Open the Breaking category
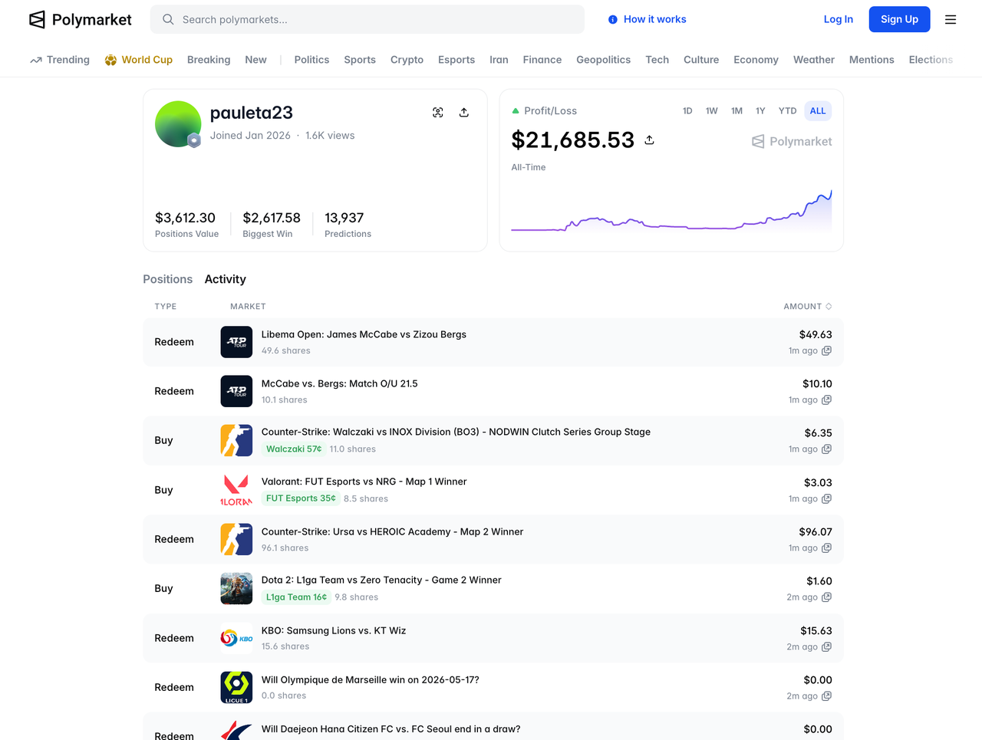The height and width of the screenshot is (740, 982). tap(209, 60)
